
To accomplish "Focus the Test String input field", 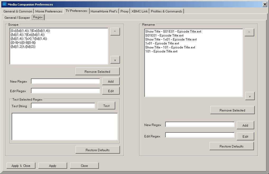I will (x=63, y=106).
